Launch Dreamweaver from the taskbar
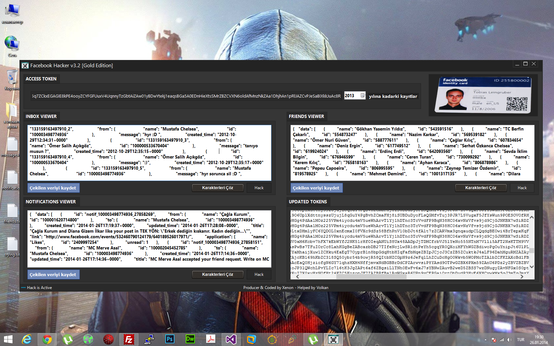 coord(190,339)
